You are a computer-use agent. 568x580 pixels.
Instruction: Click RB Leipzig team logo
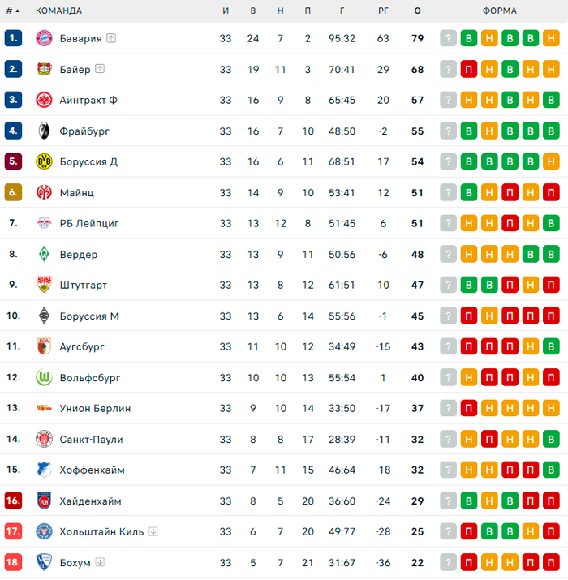44,223
